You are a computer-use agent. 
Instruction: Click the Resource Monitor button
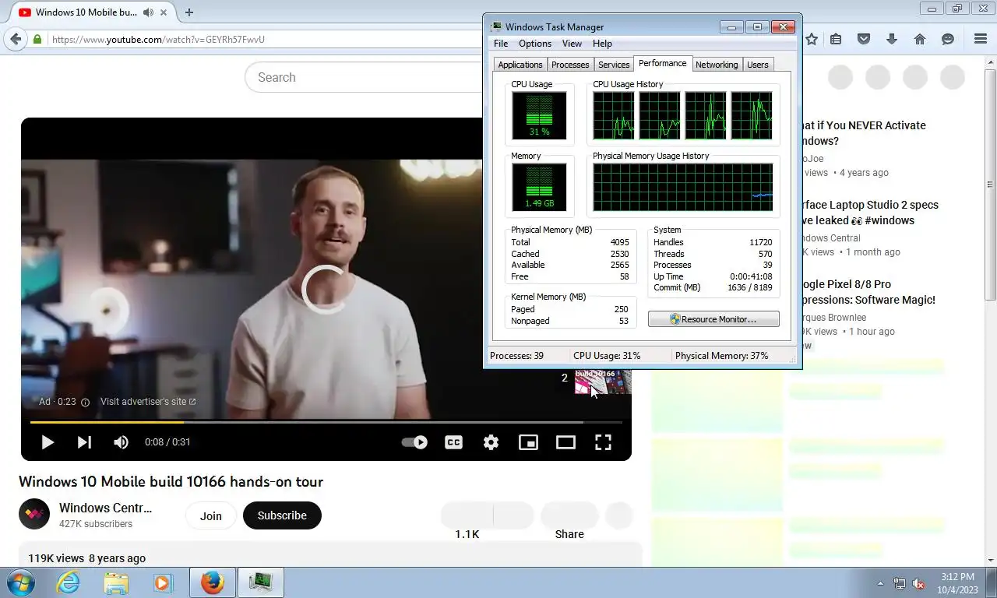tap(713, 319)
